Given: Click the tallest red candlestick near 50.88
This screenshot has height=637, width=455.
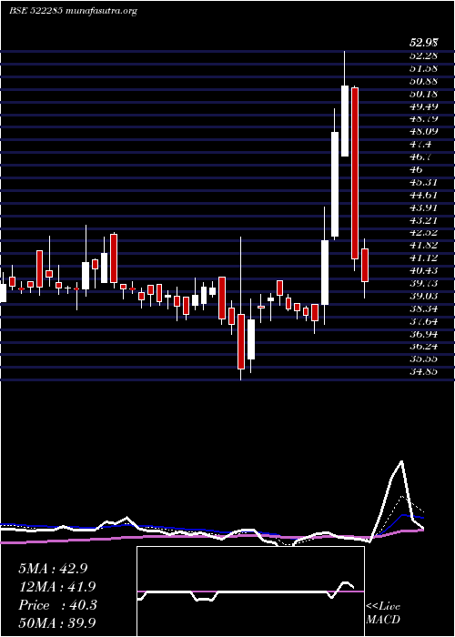Looking at the screenshot, I should (355, 173).
